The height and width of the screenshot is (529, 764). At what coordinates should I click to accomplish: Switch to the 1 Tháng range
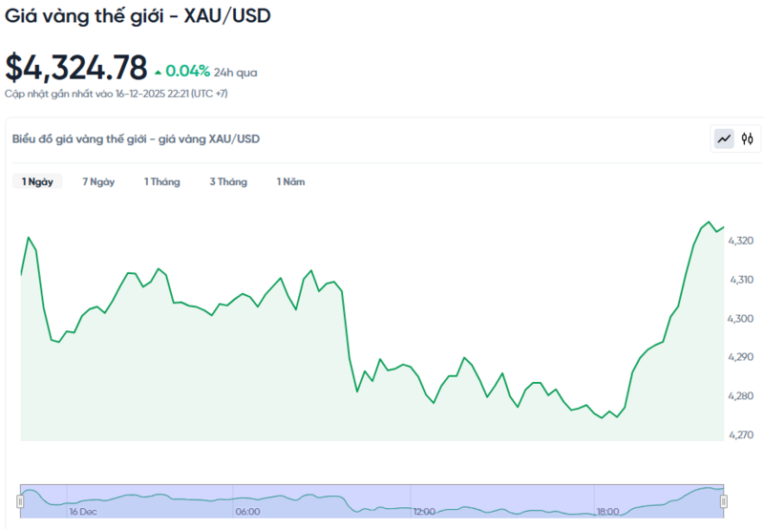pos(161,181)
